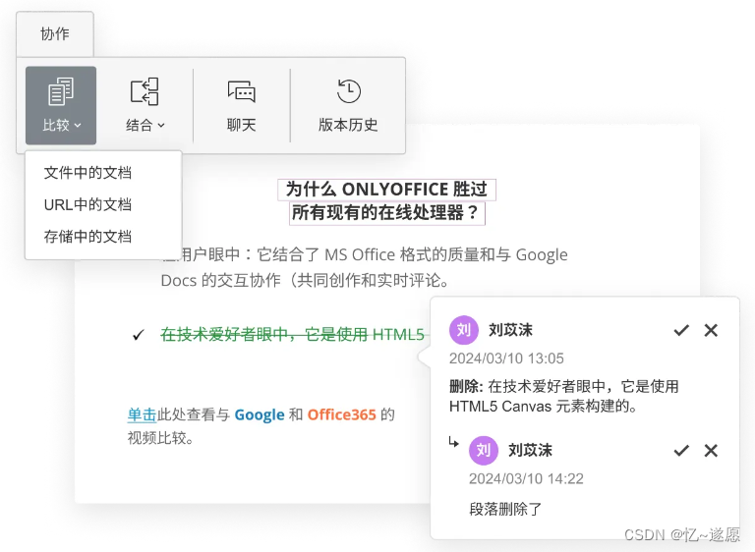Viewport: 755px width, 552px height.
Task: Click the 结合 combine documents icon
Action: point(145,91)
